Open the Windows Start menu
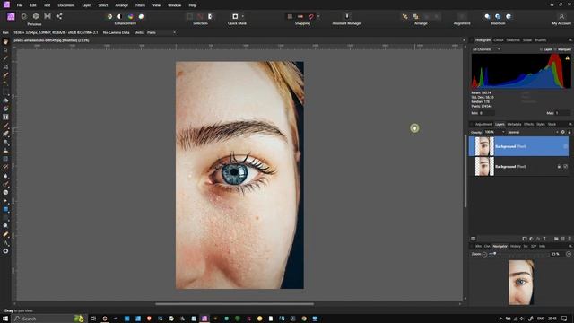Screen dimensions: 574x323 point(5,319)
